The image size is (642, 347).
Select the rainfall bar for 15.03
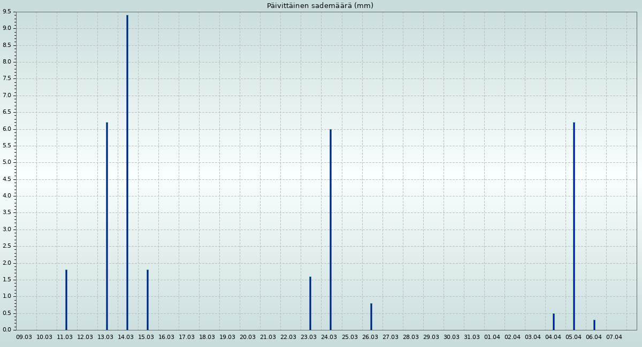tap(148, 299)
